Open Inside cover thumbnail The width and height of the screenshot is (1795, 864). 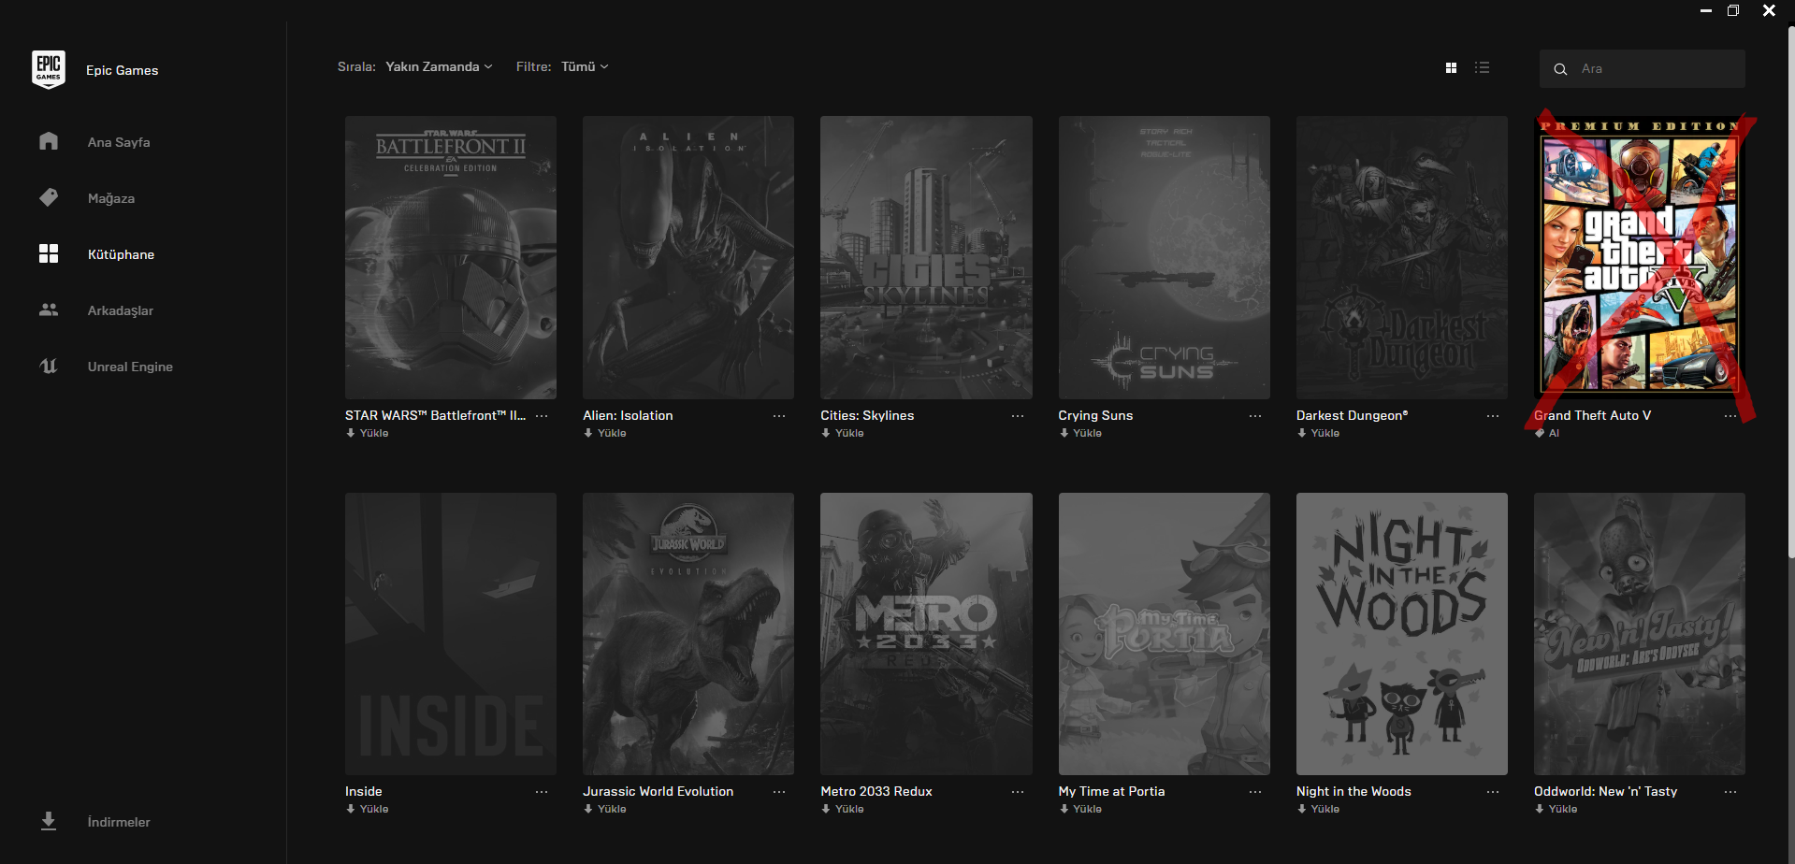tap(451, 634)
